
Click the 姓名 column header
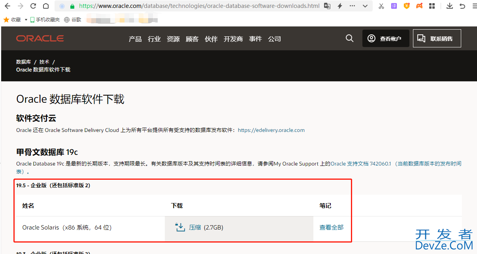click(x=28, y=205)
